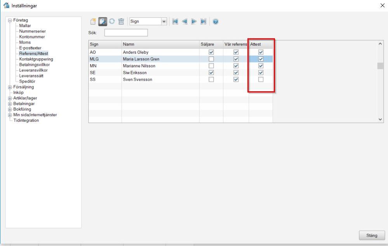Image resolution: width=388 pixels, height=246 pixels.
Task: Click the table scrollbar down arrow
Action: (380, 120)
